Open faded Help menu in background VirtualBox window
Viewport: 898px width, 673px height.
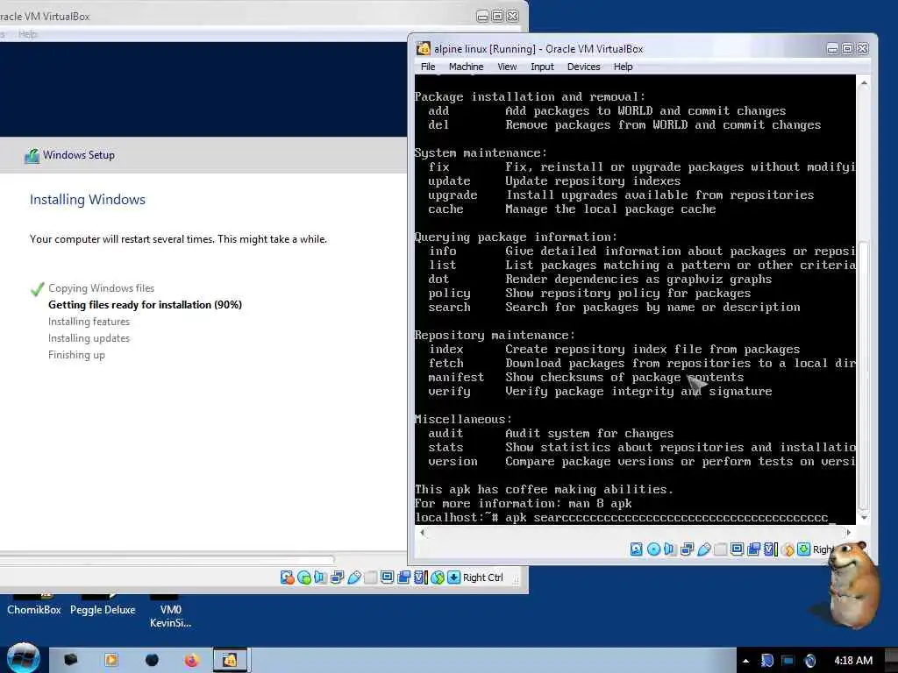[27, 34]
